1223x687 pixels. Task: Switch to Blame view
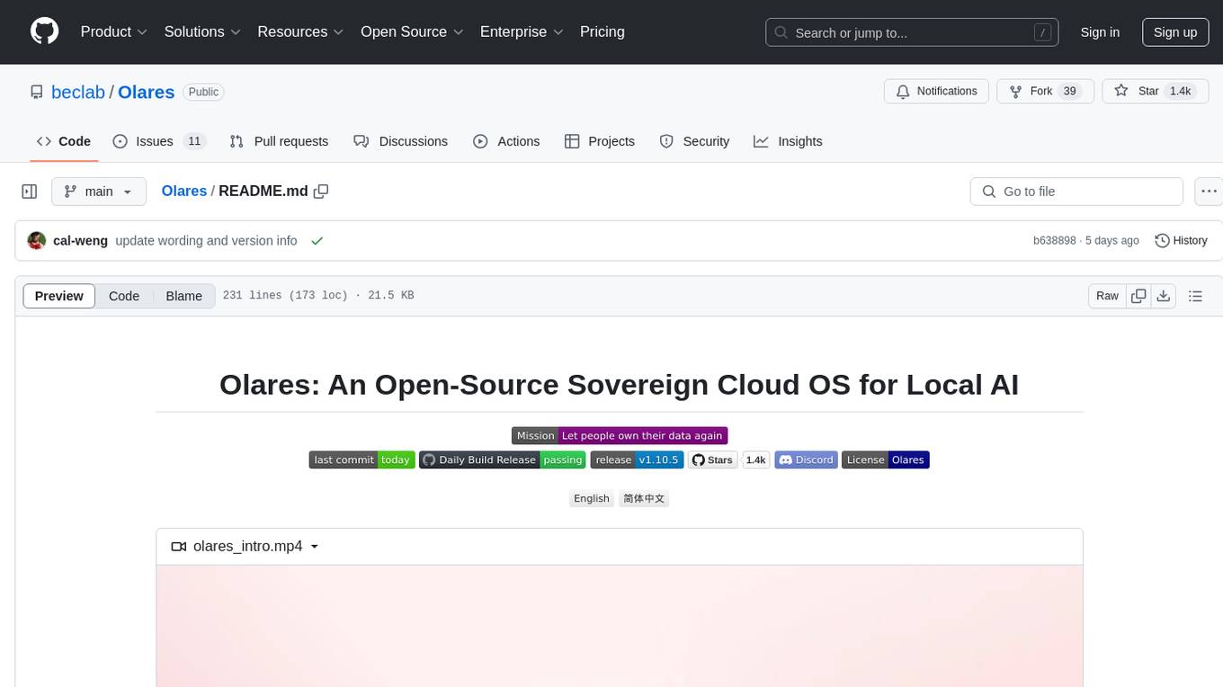pos(183,296)
